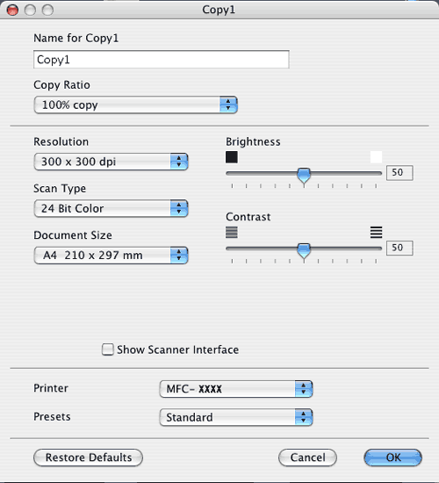Click the Brightness value box showing 50
The width and height of the screenshot is (439, 483).
coord(399,172)
